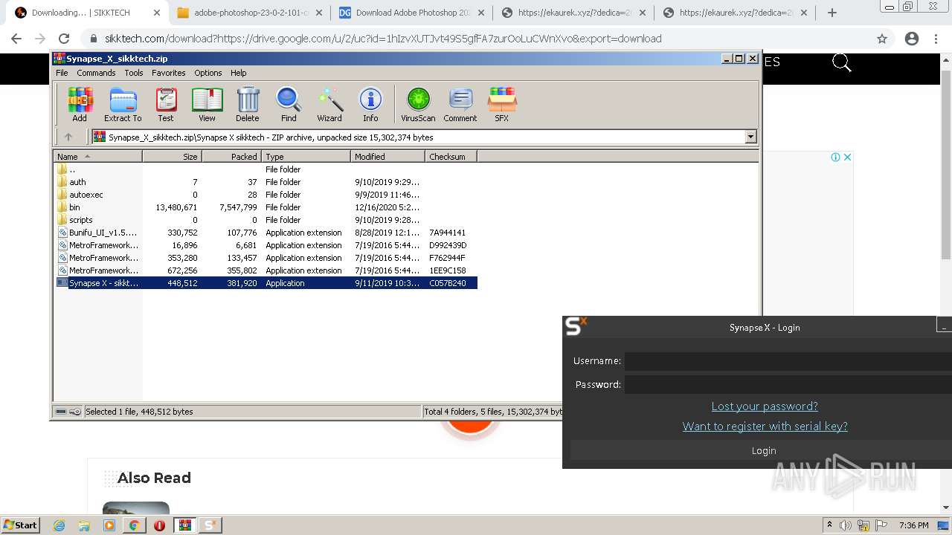Viewport: 952px width, 535px height.
Task: Sort by Size column header
Action: [172, 157]
